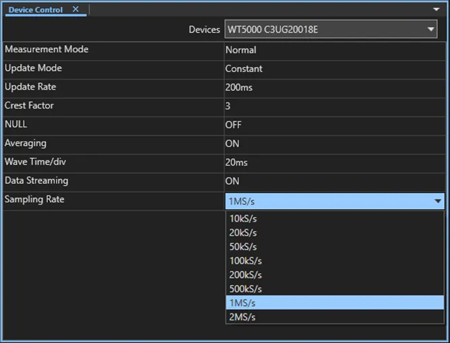Screen dimensions: 450x343
Task: Select the Sampling Rate row label
Action: (x=34, y=199)
